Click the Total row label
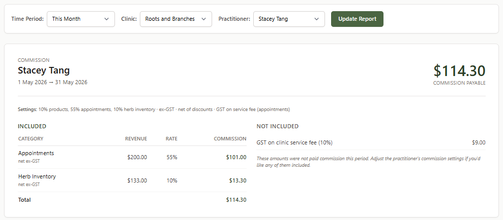Viewport: 503px width, 220px height. click(24, 200)
